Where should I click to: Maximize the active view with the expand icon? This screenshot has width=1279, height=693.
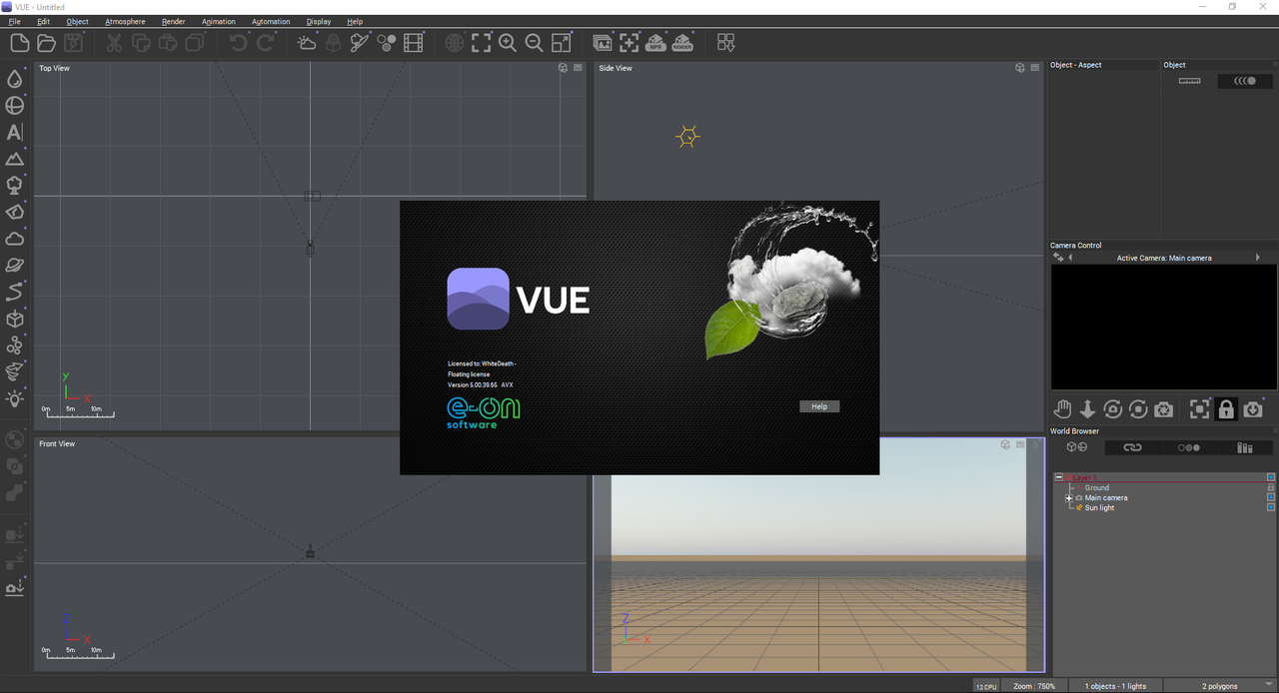coord(562,42)
